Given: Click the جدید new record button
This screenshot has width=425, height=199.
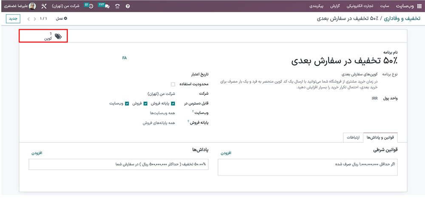Looking at the screenshot, I should [14, 19].
